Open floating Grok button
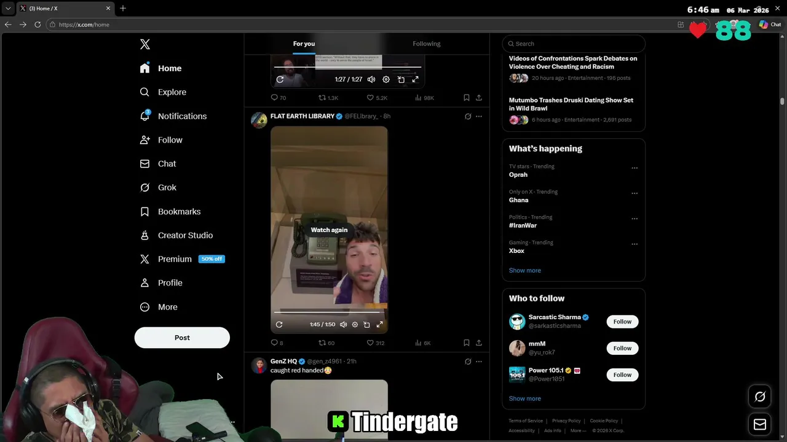The image size is (787, 442). [x=760, y=397]
